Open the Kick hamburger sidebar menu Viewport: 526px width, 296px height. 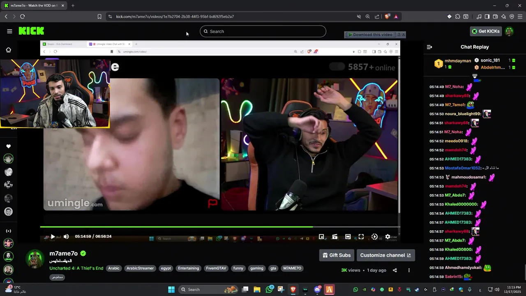click(x=9, y=31)
